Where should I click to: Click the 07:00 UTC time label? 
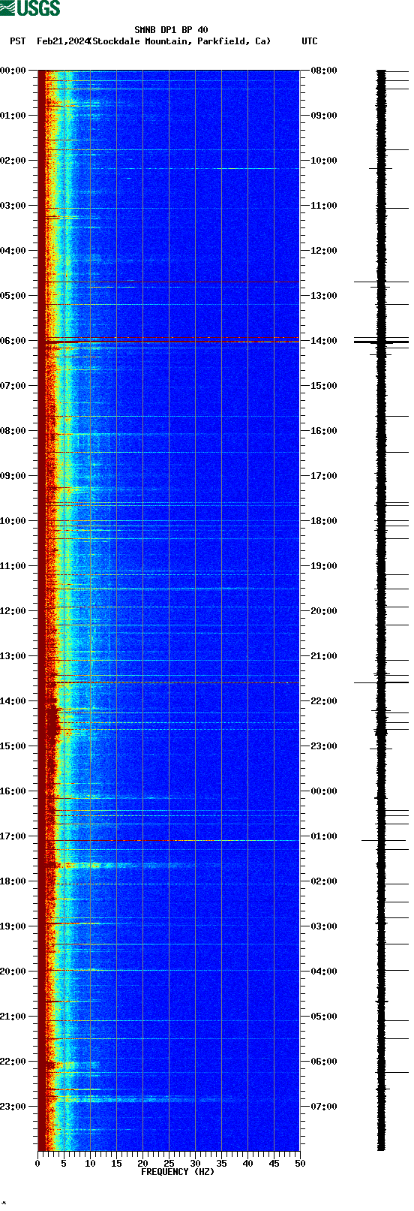(x=324, y=1107)
